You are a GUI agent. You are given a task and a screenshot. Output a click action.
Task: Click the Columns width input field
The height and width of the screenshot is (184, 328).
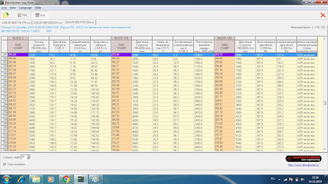[x=24, y=157]
